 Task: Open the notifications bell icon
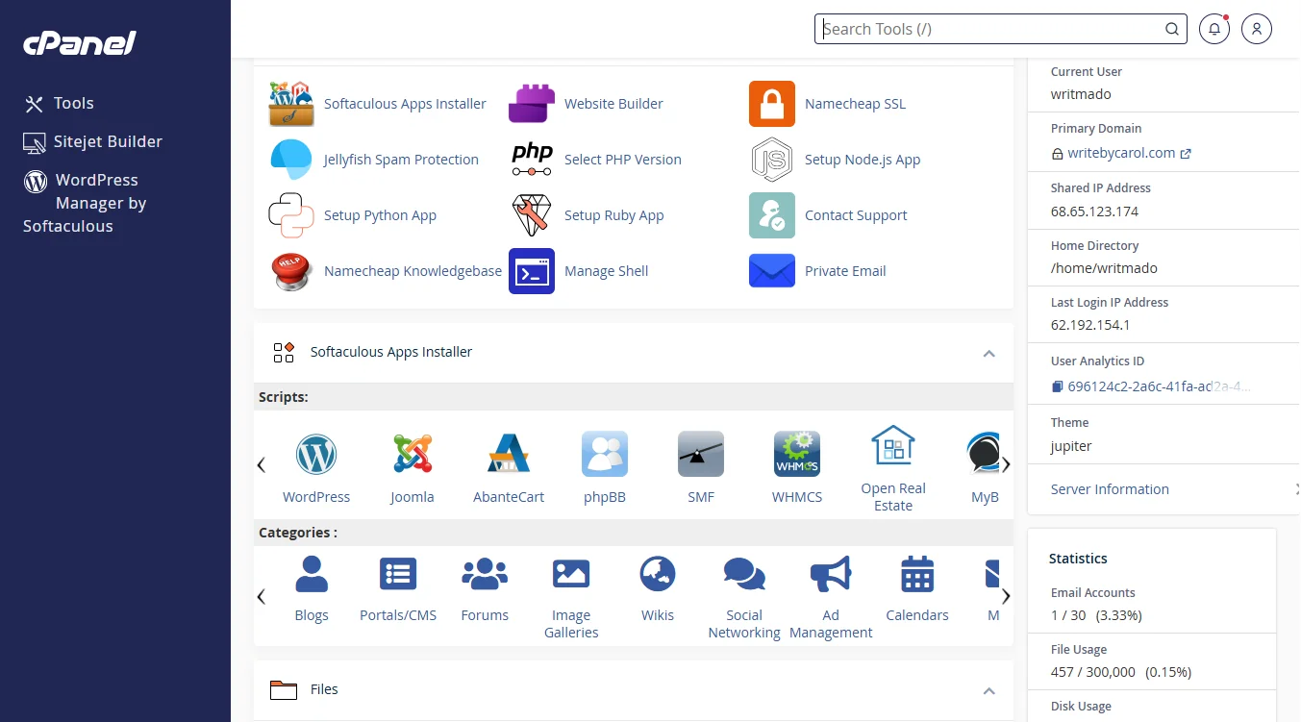[1214, 29]
